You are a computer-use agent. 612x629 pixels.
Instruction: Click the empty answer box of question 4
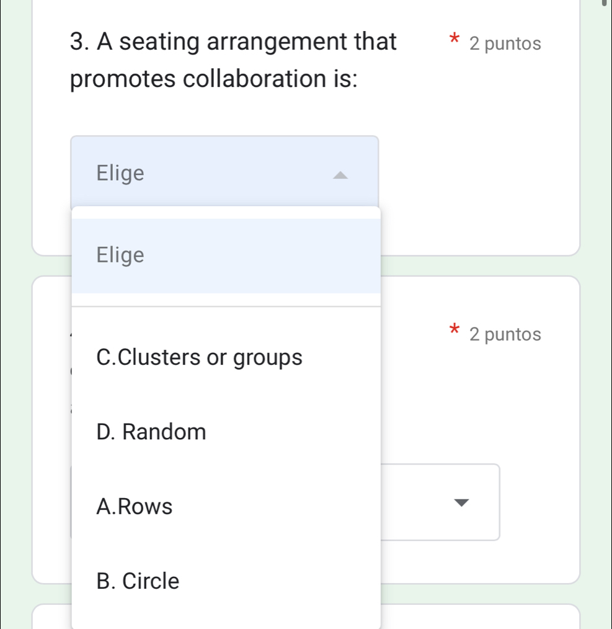coord(422,502)
